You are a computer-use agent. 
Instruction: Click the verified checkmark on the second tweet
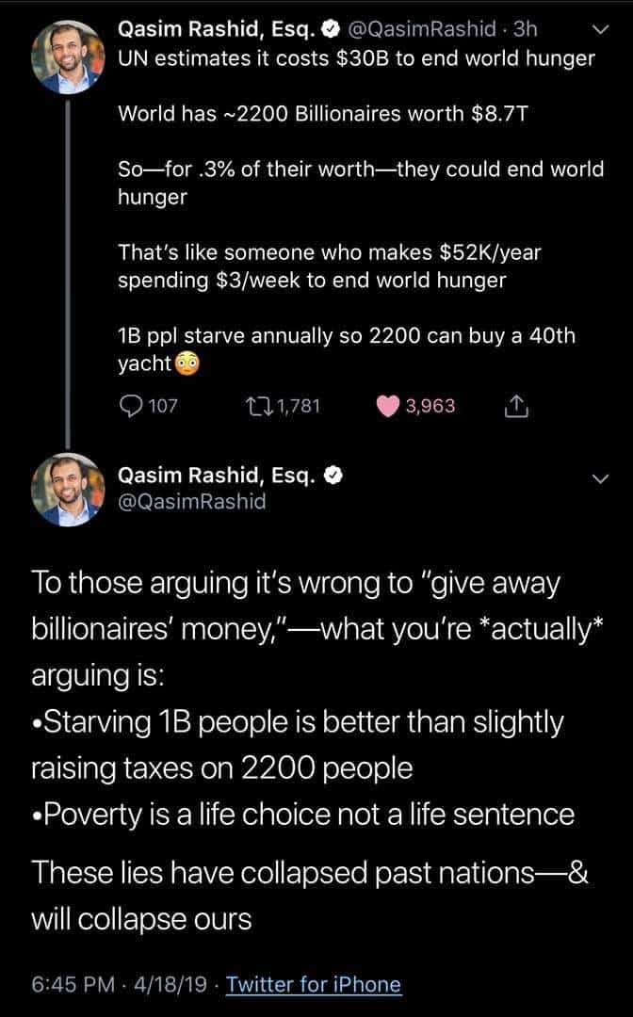pos(333,476)
